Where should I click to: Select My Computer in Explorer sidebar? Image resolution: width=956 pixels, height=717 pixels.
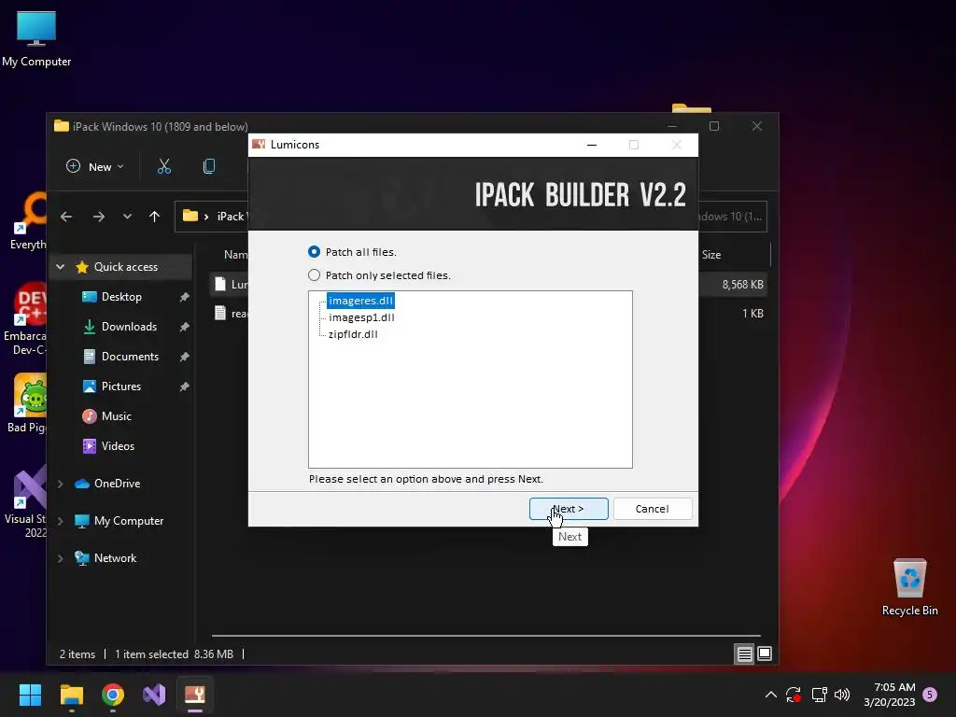pos(129,521)
